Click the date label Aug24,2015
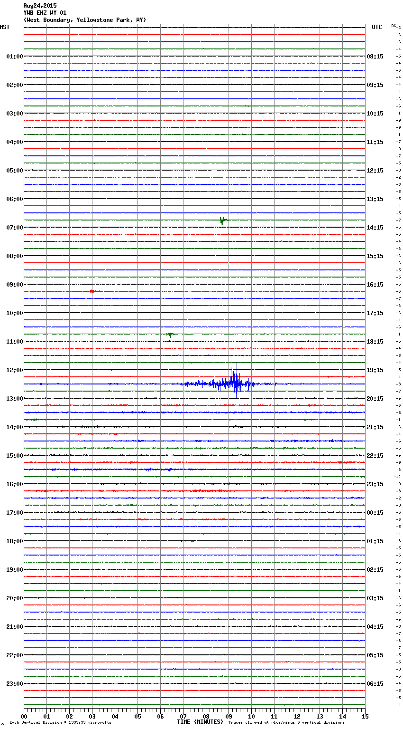403x729 pixels. (x=40, y=6)
